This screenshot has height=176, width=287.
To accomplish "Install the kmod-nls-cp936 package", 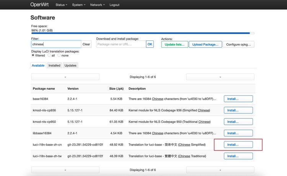I will [x=238, y=110].
